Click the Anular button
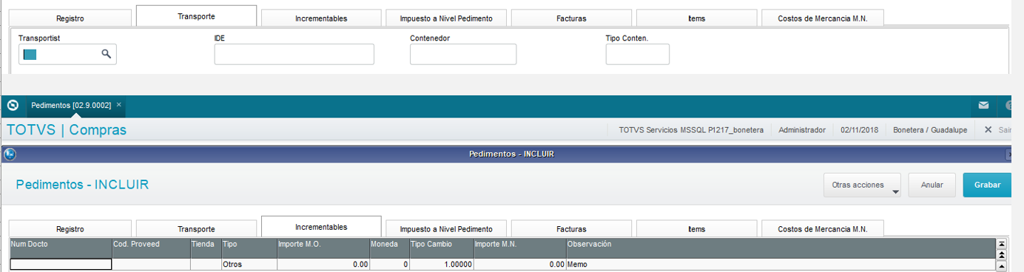The width and height of the screenshot is (1024, 272). (x=932, y=186)
